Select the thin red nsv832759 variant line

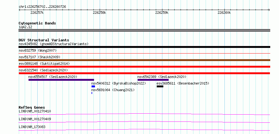[x=144, y=53]
